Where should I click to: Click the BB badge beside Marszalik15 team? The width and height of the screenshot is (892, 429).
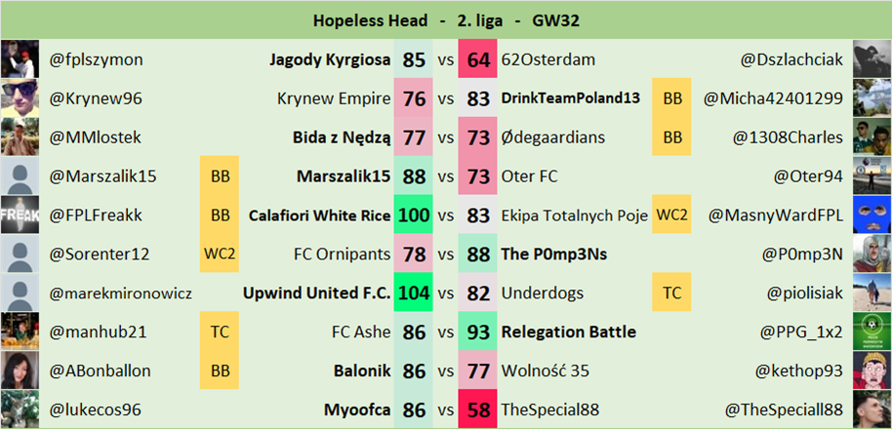coord(220,176)
